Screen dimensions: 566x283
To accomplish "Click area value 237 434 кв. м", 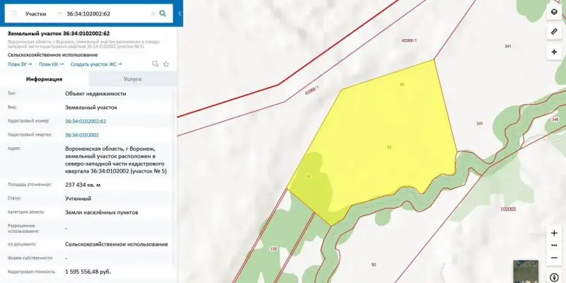I will 83,185.
